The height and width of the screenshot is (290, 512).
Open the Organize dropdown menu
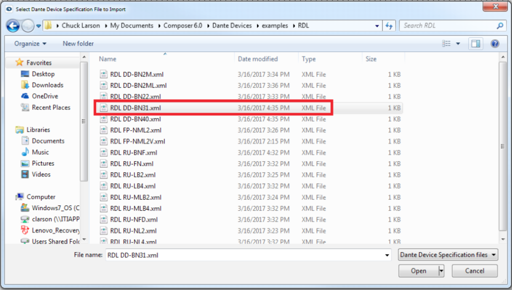pos(28,43)
